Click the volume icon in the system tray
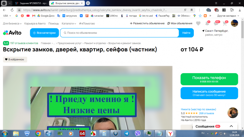 coord(225,134)
